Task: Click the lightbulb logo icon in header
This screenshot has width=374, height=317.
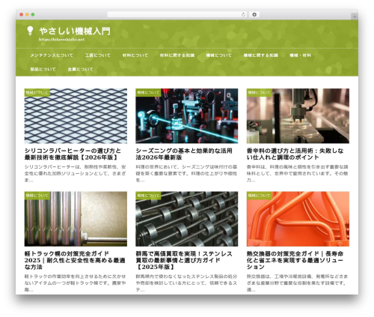Action: (30, 31)
